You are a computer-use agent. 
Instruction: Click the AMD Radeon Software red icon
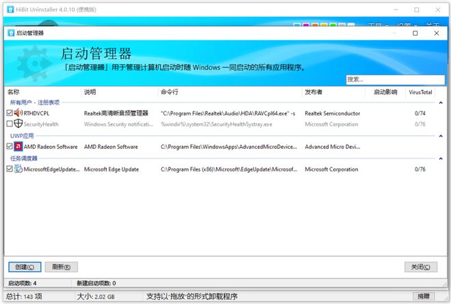coord(18,146)
